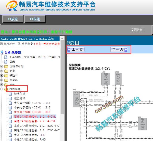The height and width of the screenshot is (141, 153).
Task: Open 中速CAN数据通信, LHD
Action: coord(30,135)
